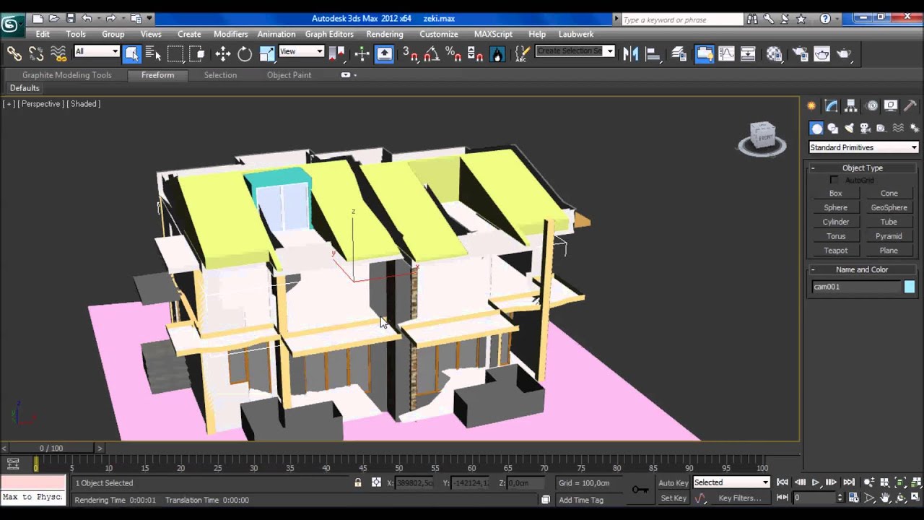
Task: Open Select by Name list
Action: 153,53
